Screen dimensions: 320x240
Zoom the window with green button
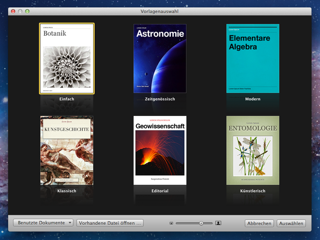click(x=27, y=11)
